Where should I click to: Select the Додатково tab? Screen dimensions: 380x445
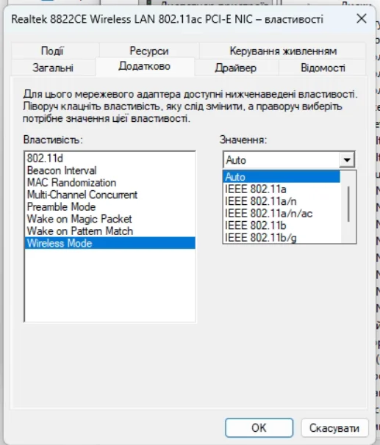pos(145,66)
